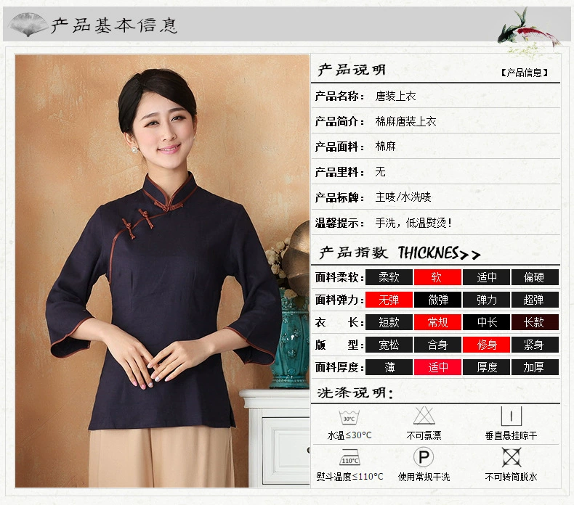The width and height of the screenshot is (574, 505).
Task: Click the 面料柔软 row label
Action: click(x=339, y=278)
